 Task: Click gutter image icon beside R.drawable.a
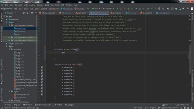click(x=42, y=68)
